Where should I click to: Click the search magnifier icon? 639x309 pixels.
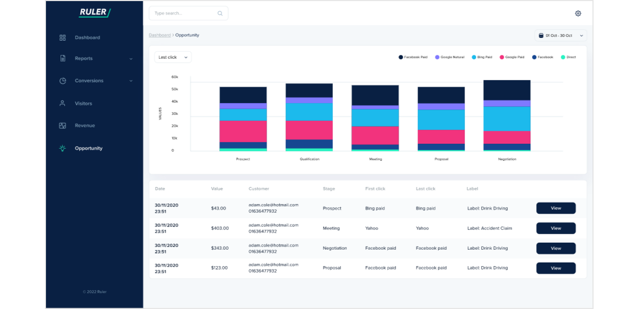click(x=219, y=12)
